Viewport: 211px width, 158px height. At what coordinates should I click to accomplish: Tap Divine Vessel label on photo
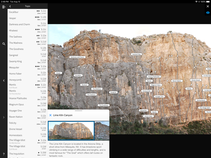point(196,80)
